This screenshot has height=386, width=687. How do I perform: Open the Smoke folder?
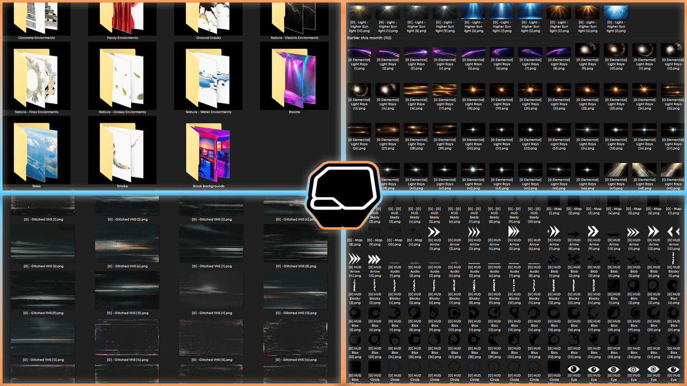pyautogui.click(x=122, y=151)
